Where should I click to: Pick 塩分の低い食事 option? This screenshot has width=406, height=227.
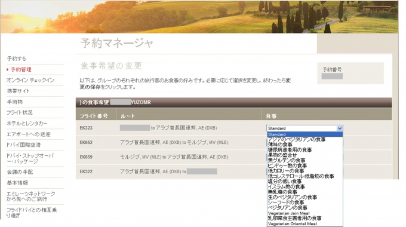coord(285,182)
